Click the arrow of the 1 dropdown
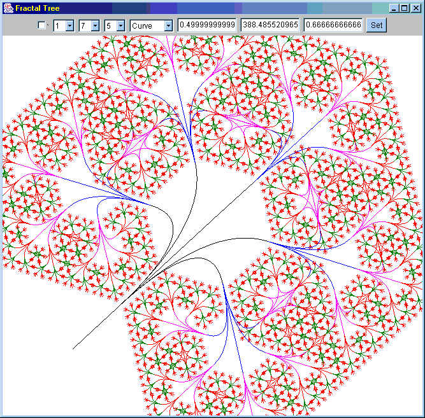The height and width of the screenshot is (418, 425). [69, 25]
